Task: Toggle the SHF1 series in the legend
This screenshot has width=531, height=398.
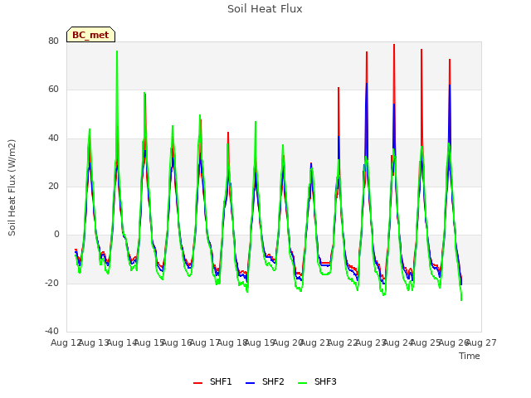Action: [212, 381]
